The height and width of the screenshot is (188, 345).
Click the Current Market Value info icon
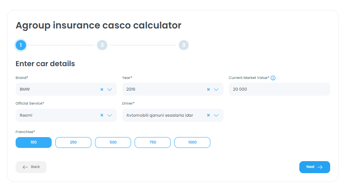click(x=273, y=78)
